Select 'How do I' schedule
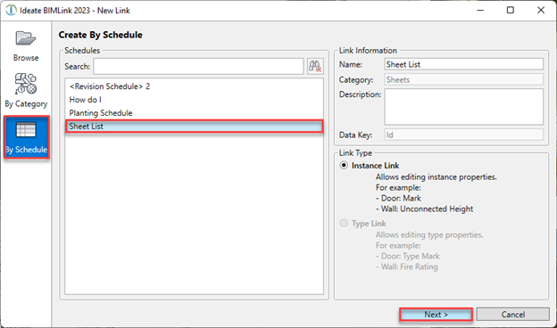 pos(194,100)
